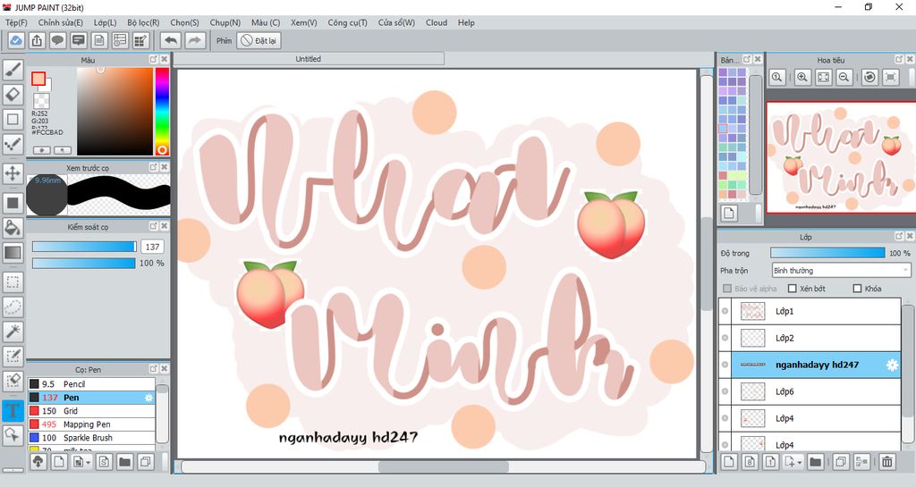Image resolution: width=916 pixels, height=487 pixels.
Task: Select the Selection Pen tool
Action: 13,357
